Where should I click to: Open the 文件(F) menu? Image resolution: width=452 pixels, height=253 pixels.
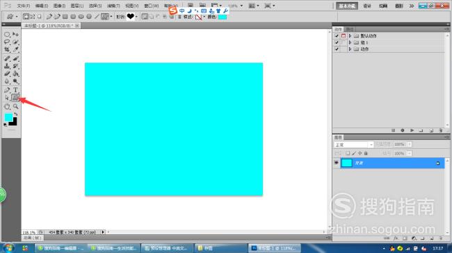[x=24, y=6]
